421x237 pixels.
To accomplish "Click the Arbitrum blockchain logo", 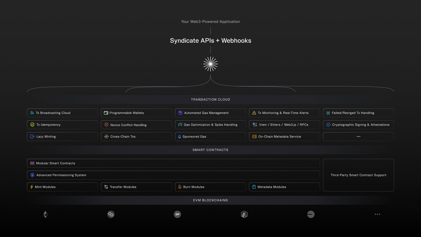I will coord(244,214).
